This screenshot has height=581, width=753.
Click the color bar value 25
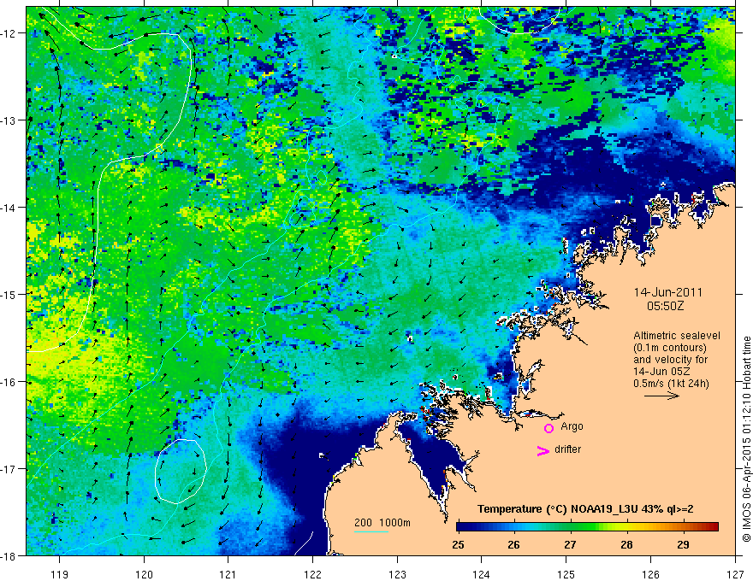[458, 544]
